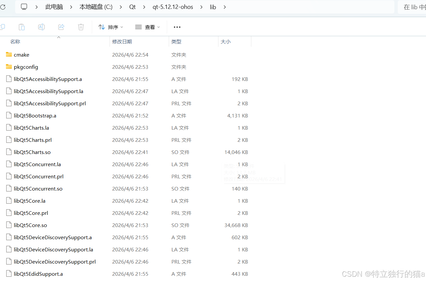
Task: Go to 本地磁盘 (C:) in the breadcrumb
Action: 96,7
